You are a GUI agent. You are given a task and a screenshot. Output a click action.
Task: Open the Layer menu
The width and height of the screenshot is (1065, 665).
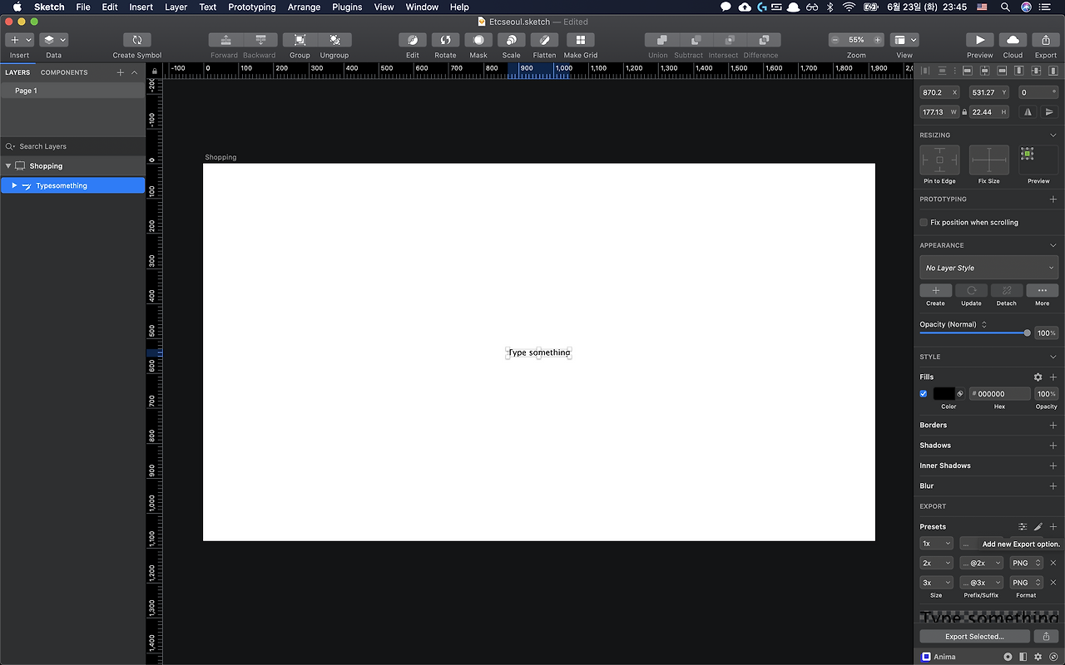[176, 7]
